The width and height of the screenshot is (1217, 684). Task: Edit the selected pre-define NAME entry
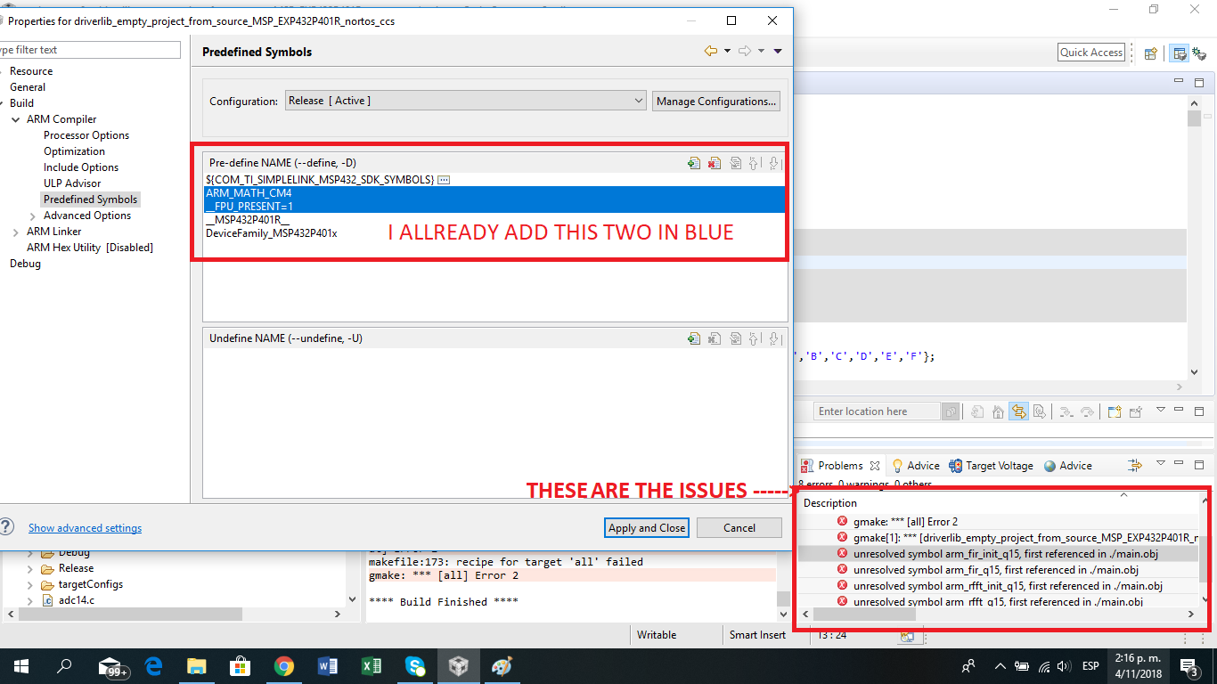pos(735,163)
